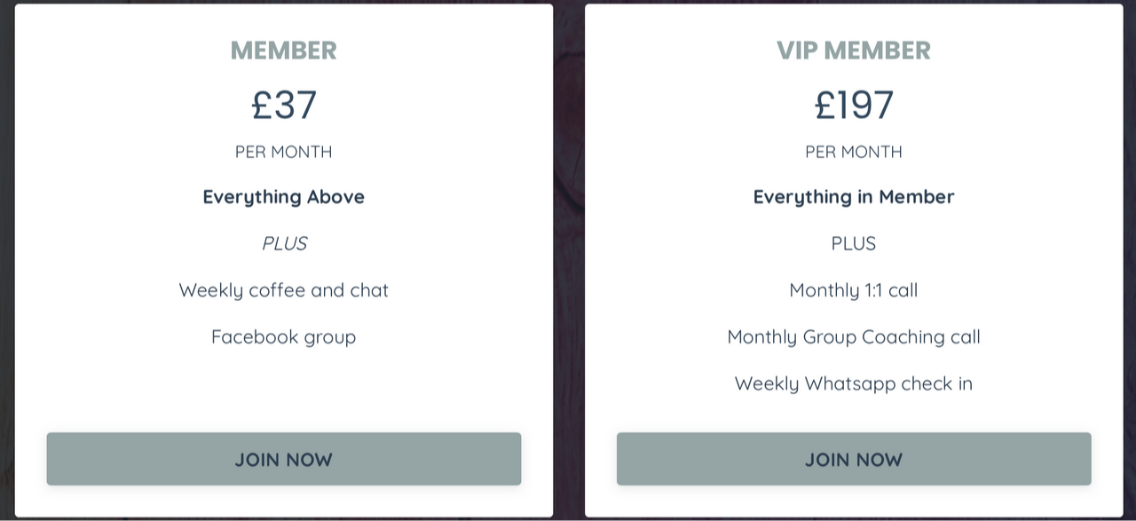
Task: Click the Everything Above text
Action: tap(284, 197)
